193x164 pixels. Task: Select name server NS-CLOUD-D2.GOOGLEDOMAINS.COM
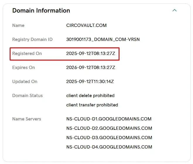(x=109, y=128)
